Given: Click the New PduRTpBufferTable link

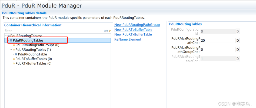Looking at the screenshot, I should (133, 30).
